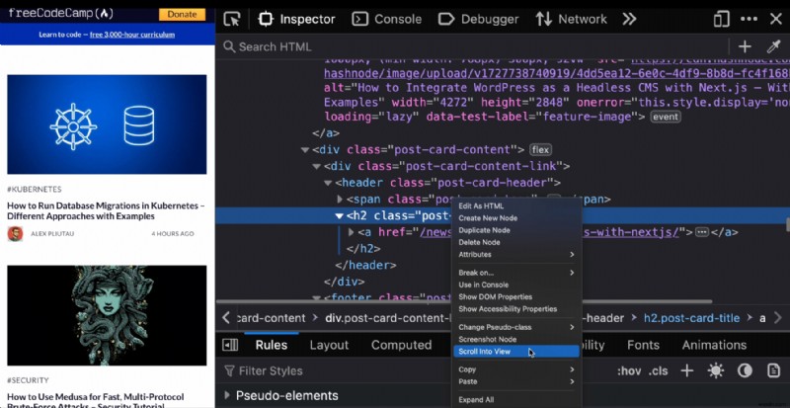This screenshot has width=790, height=408.
Task: Toggle dark color scheme simulation icon
Action: 745,371
